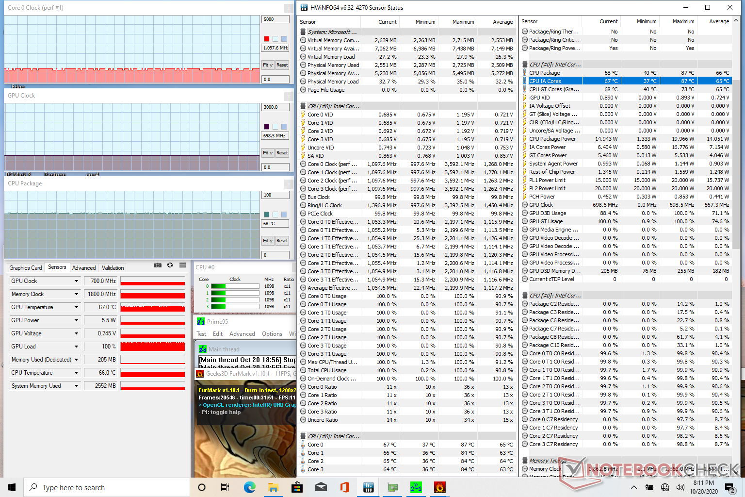The width and height of the screenshot is (745, 497).
Task: Open FurMark from the taskbar
Action: point(439,487)
